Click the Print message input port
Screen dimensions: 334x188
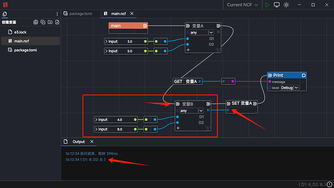(270, 81)
